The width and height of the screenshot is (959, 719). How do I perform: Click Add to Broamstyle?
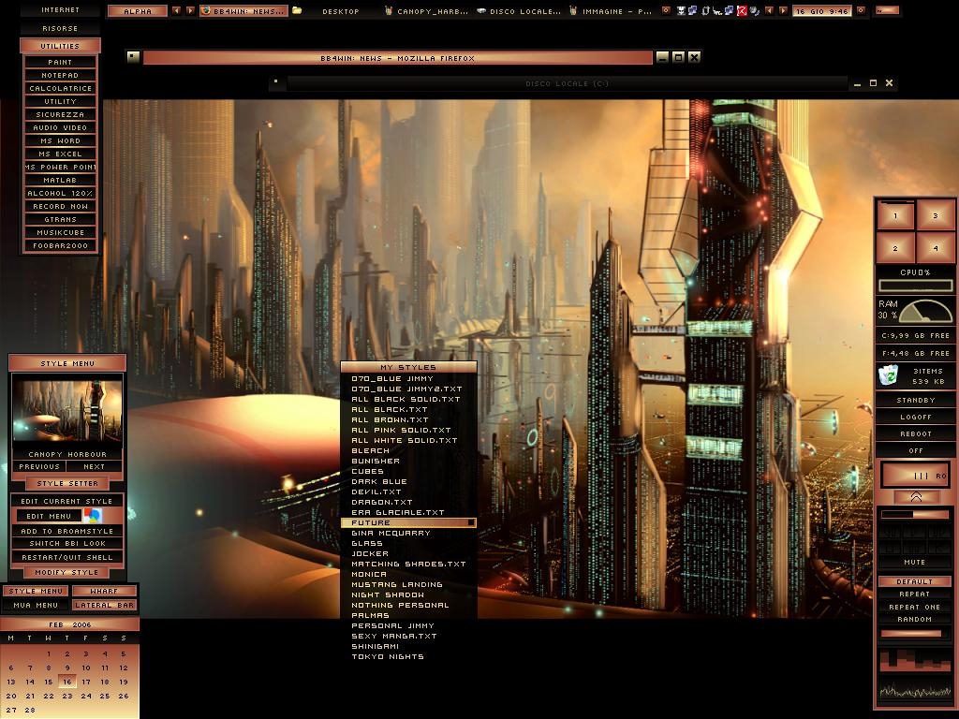tap(66, 532)
